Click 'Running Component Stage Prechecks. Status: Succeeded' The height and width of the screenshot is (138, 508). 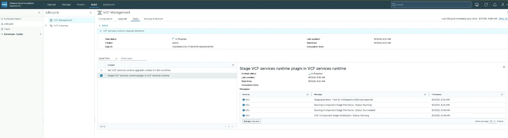click(344, 110)
